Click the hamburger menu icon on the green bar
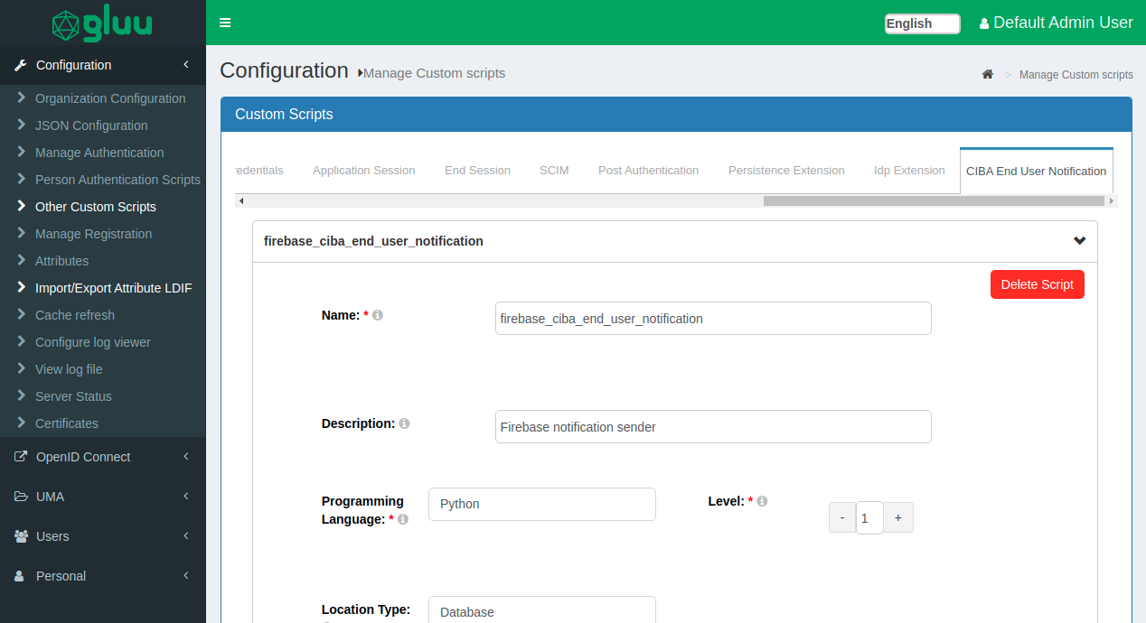The height and width of the screenshot is (623, 1146). (224, 23)
